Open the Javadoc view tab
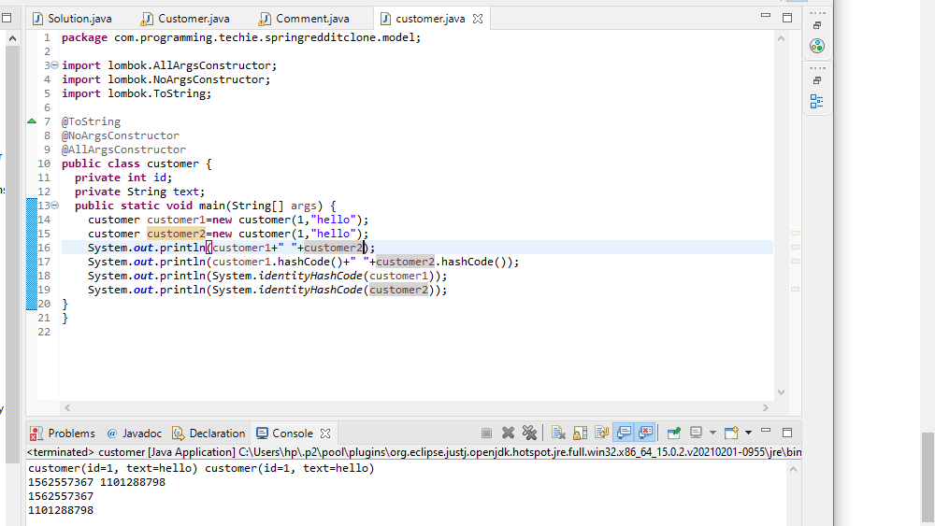 (134, 434)
